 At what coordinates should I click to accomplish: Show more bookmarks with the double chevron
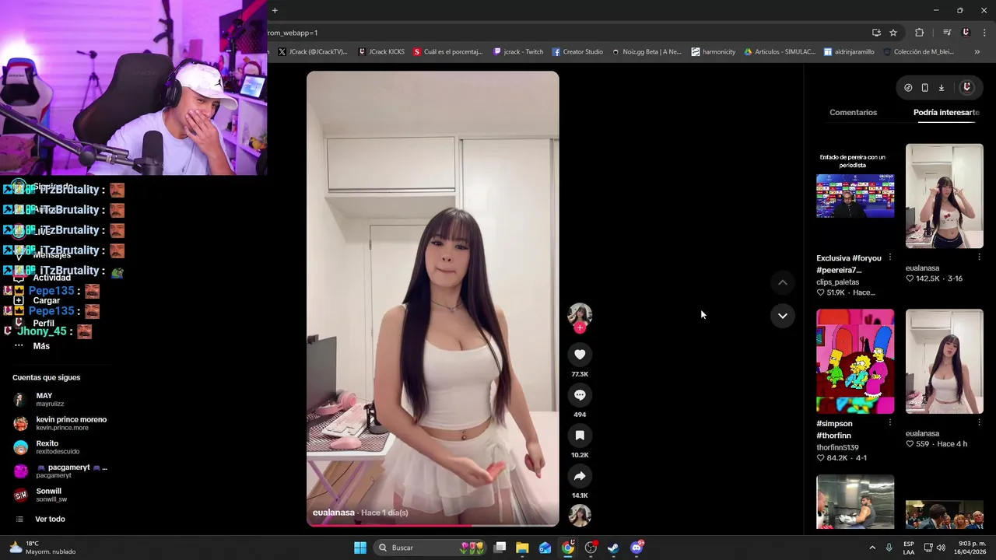coord(977,52)
